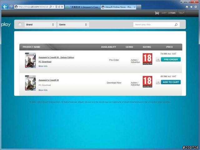
Task: Click the search magnifier in Uplay Shop search
Action: (176, 25)
